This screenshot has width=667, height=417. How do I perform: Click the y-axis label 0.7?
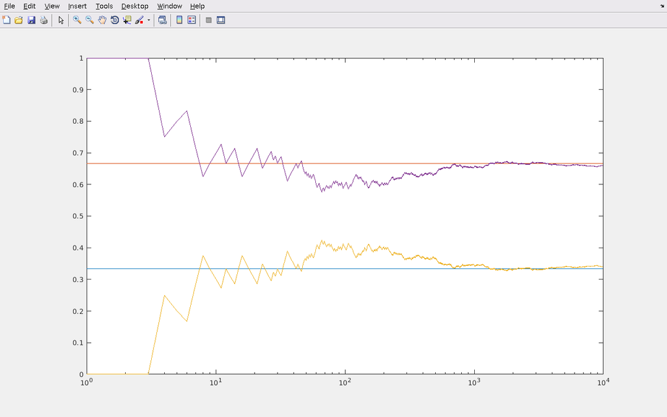[78, 152]
